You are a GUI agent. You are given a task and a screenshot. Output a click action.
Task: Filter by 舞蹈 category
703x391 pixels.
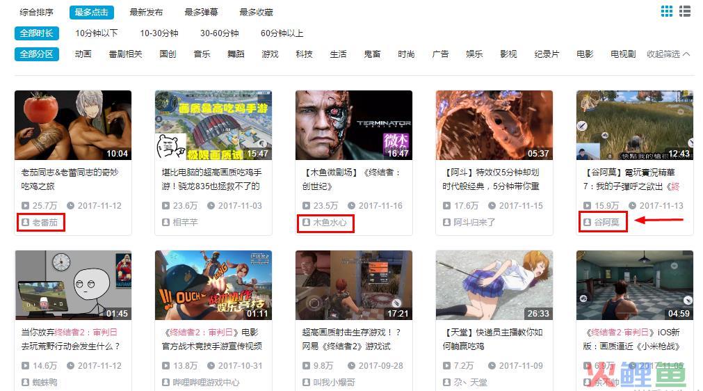tap(236, 54)
